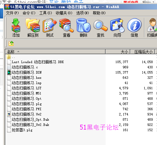Click the 动态扫描练习.DSN file icon
The image size is (157, 145).
tap(9, 72)
